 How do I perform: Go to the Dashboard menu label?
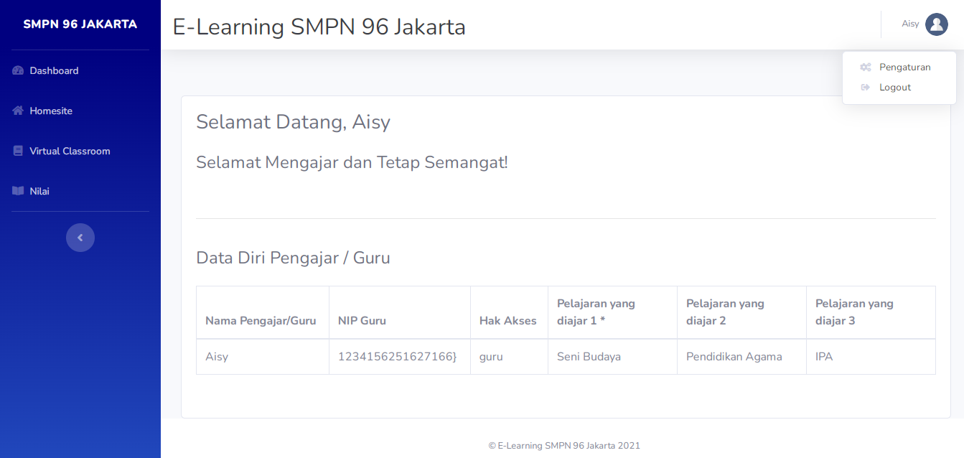54,70
